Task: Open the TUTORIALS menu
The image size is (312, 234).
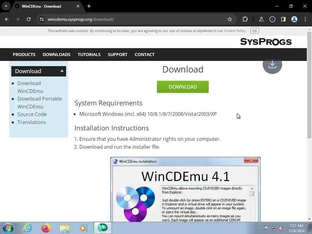Action: pyautogui.click(x=89, y=55)
